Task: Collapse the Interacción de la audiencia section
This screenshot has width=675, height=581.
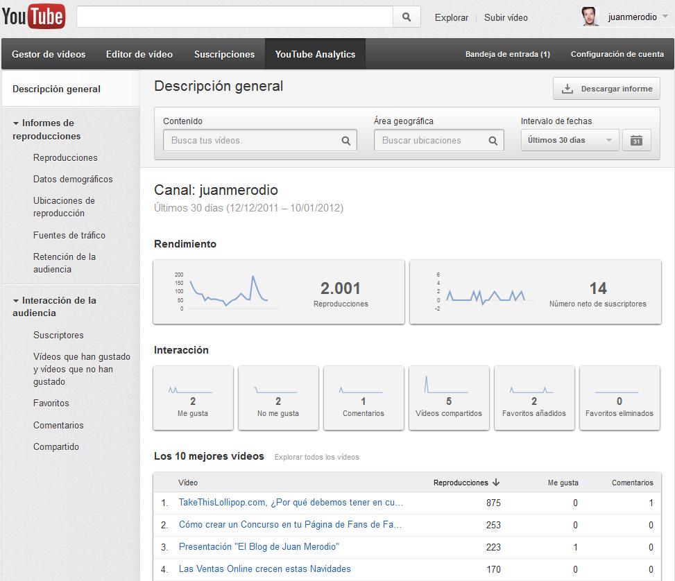Action: [x=16, y=301]
